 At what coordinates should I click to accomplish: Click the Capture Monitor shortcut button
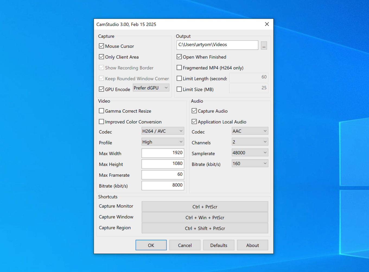click(205, 207)
